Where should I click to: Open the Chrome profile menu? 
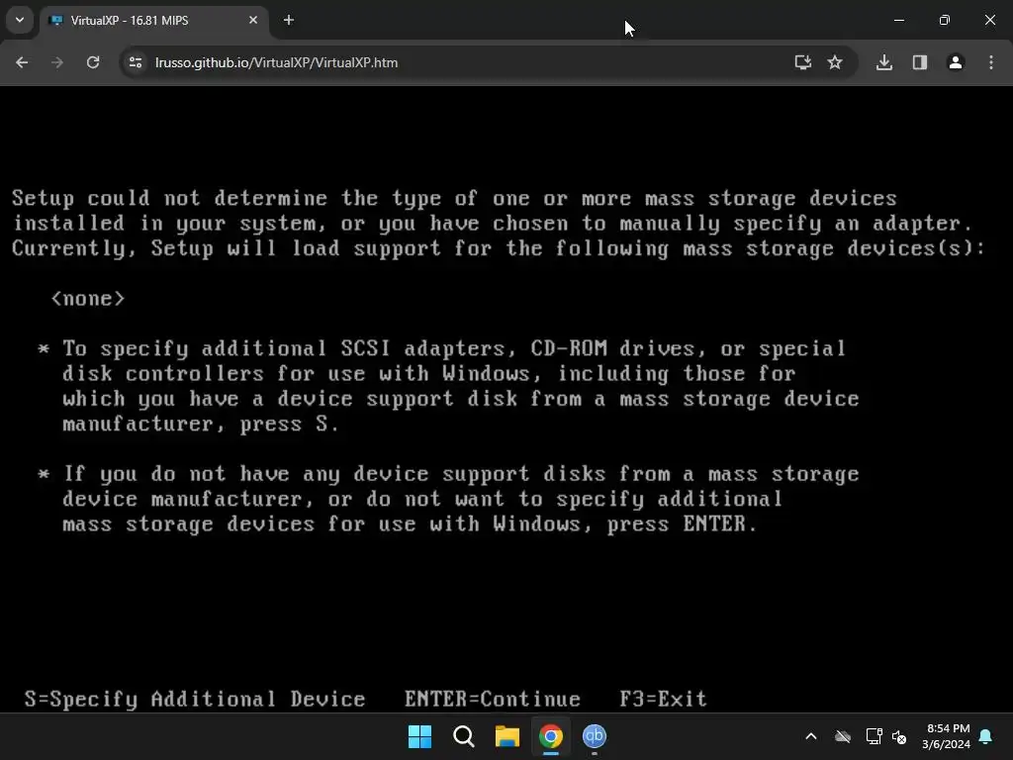click(956, 62)
